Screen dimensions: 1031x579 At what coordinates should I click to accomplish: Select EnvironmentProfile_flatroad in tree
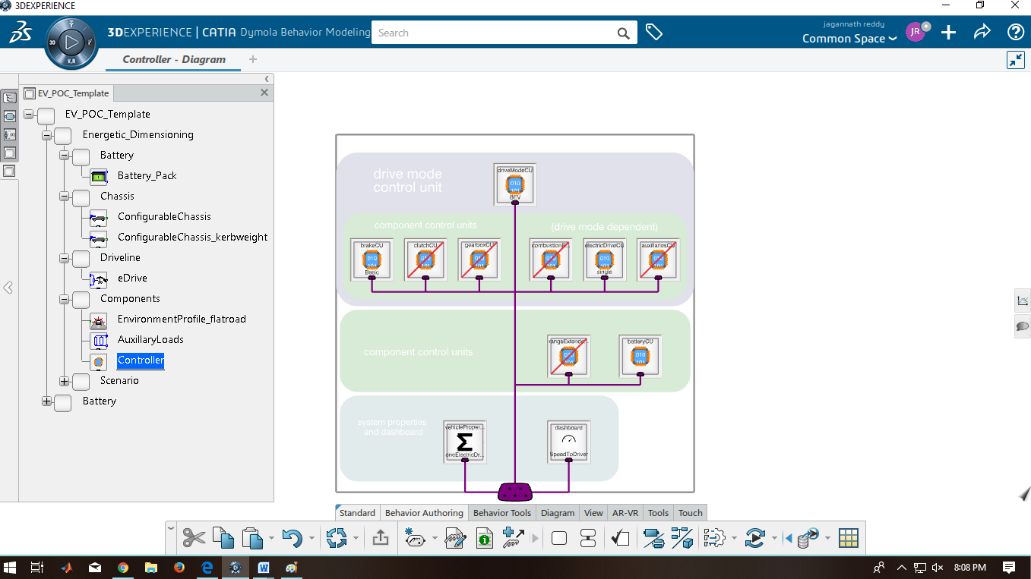point(182,319)
